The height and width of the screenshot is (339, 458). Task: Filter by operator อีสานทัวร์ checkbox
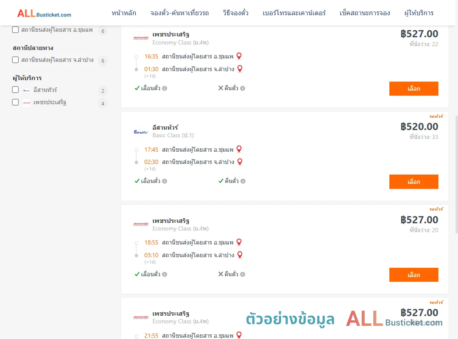(16, 90)
